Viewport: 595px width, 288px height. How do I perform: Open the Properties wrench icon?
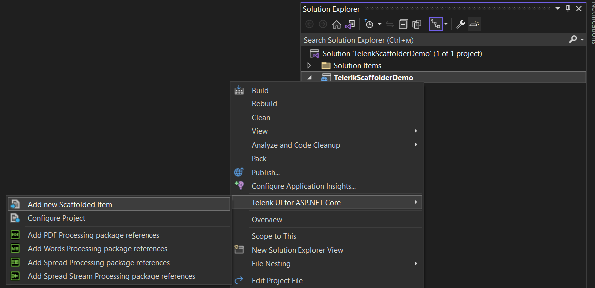460,24
